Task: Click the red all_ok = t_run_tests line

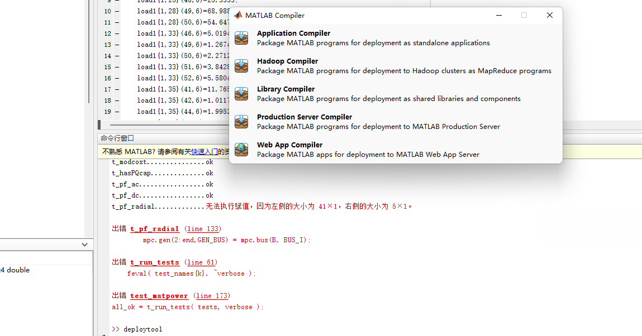Action: click(188, 307)
